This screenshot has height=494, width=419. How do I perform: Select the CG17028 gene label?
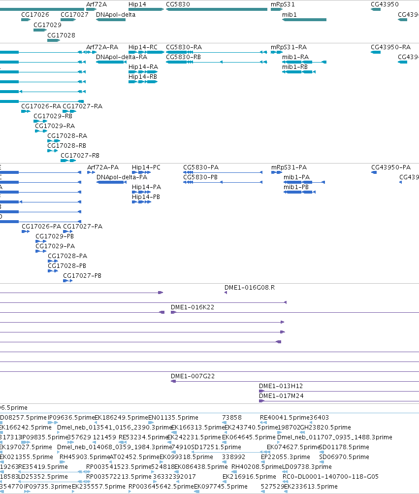[x=62, y=35]
